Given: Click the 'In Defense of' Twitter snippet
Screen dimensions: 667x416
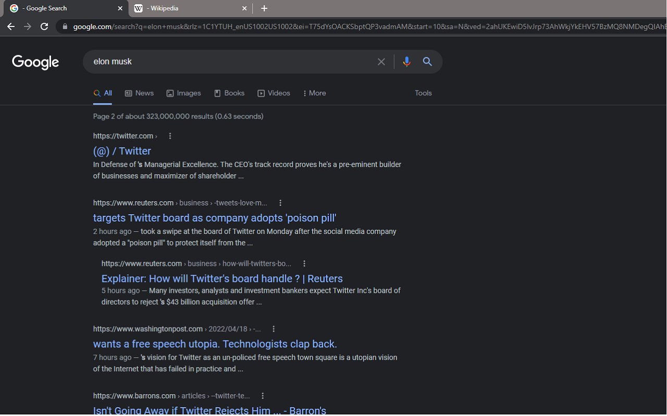Looking at the screenshot, I should [247, 171].
